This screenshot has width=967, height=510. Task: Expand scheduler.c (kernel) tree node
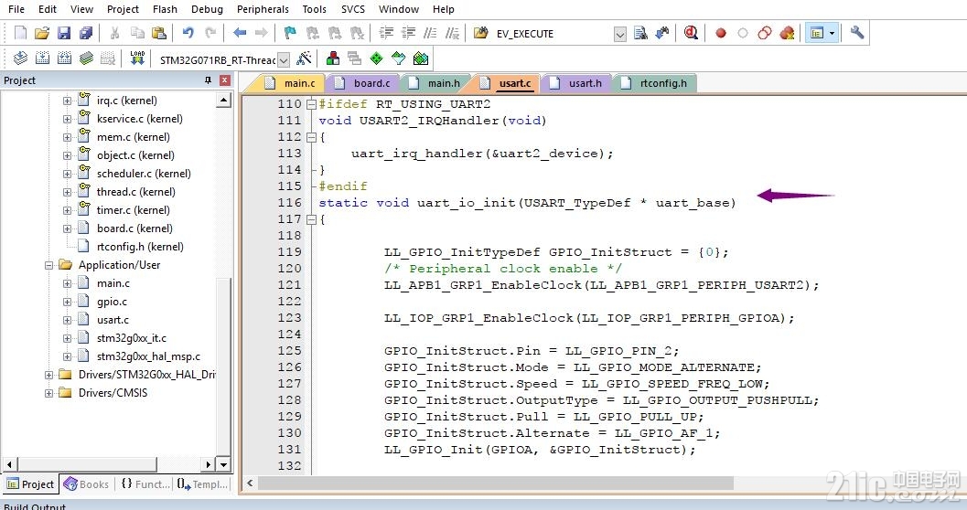tap(67, 174)
